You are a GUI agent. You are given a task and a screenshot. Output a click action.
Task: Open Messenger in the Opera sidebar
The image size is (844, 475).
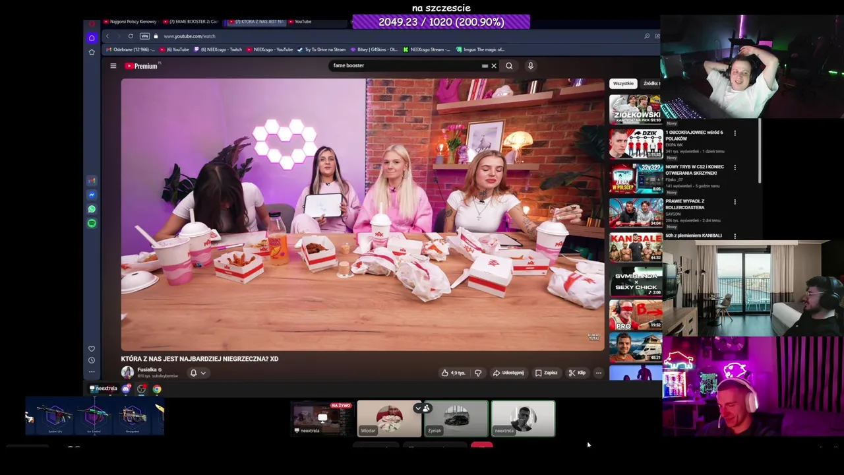point(92,195)
